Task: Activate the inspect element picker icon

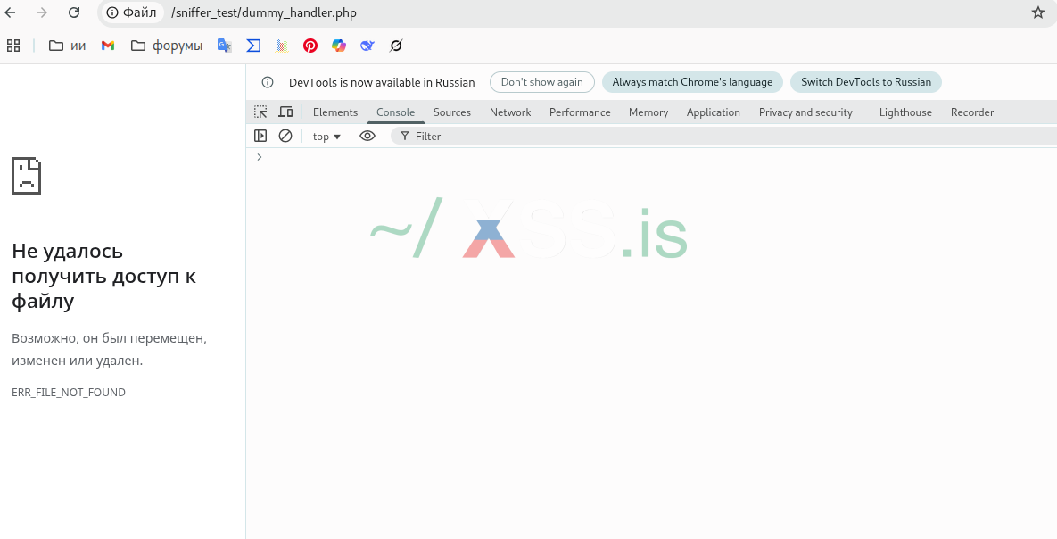Action: 260,112
